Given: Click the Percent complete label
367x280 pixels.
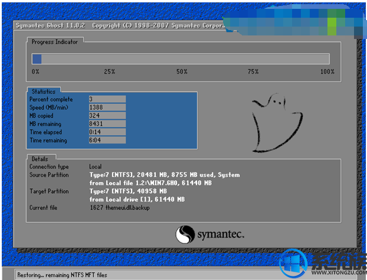Looking at the screenshot, I should point(51,99).
